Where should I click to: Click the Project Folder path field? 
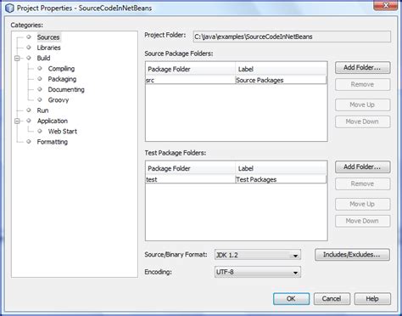pos(292,37)
